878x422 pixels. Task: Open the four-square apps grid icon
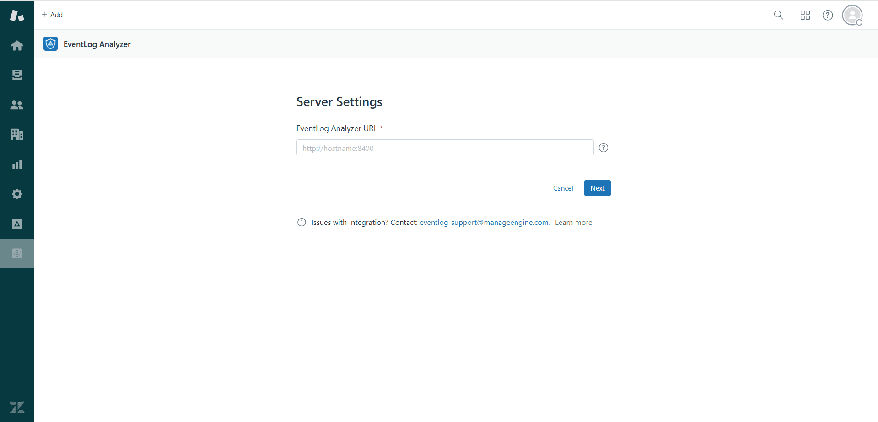(805, 15)
